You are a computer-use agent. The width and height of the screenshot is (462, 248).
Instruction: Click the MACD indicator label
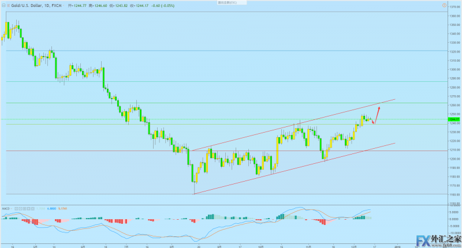[x=6, y=208]
